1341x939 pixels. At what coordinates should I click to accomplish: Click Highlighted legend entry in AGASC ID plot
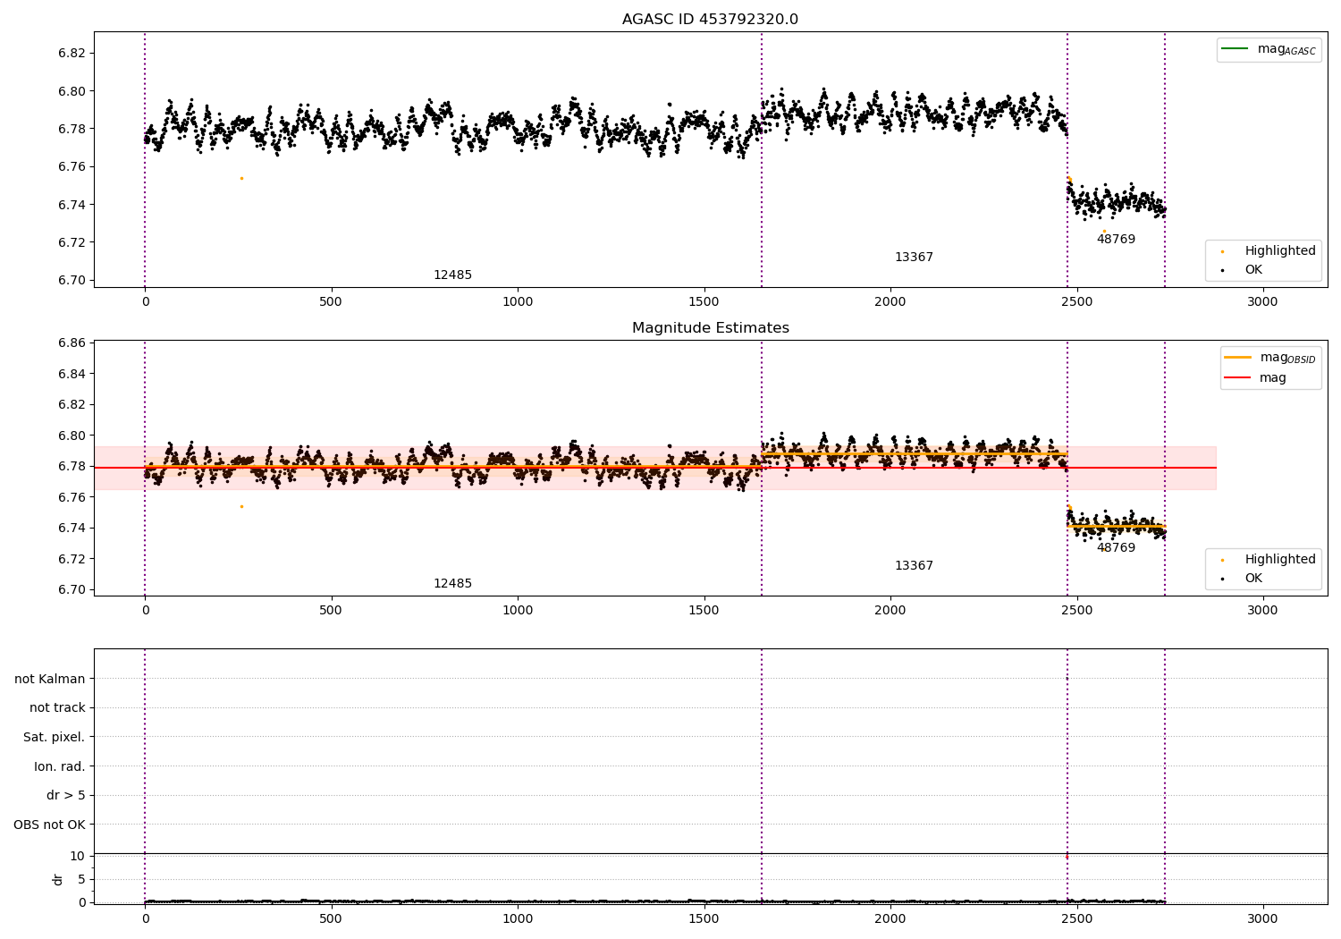pyautogui.click(x=1280, y=251)
